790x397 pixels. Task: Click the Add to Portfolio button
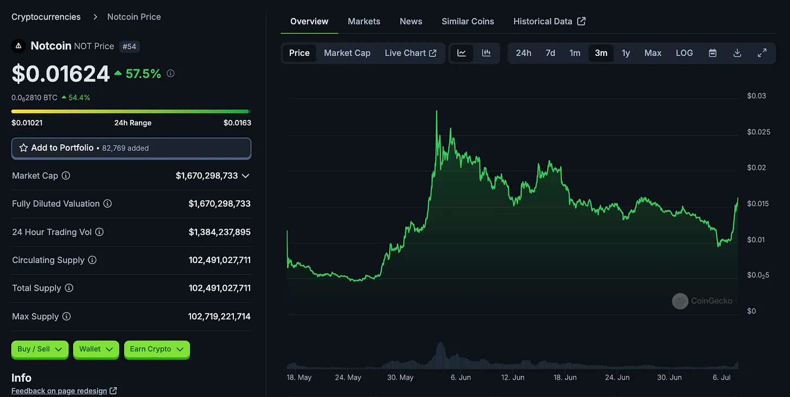tap(131, 148)
